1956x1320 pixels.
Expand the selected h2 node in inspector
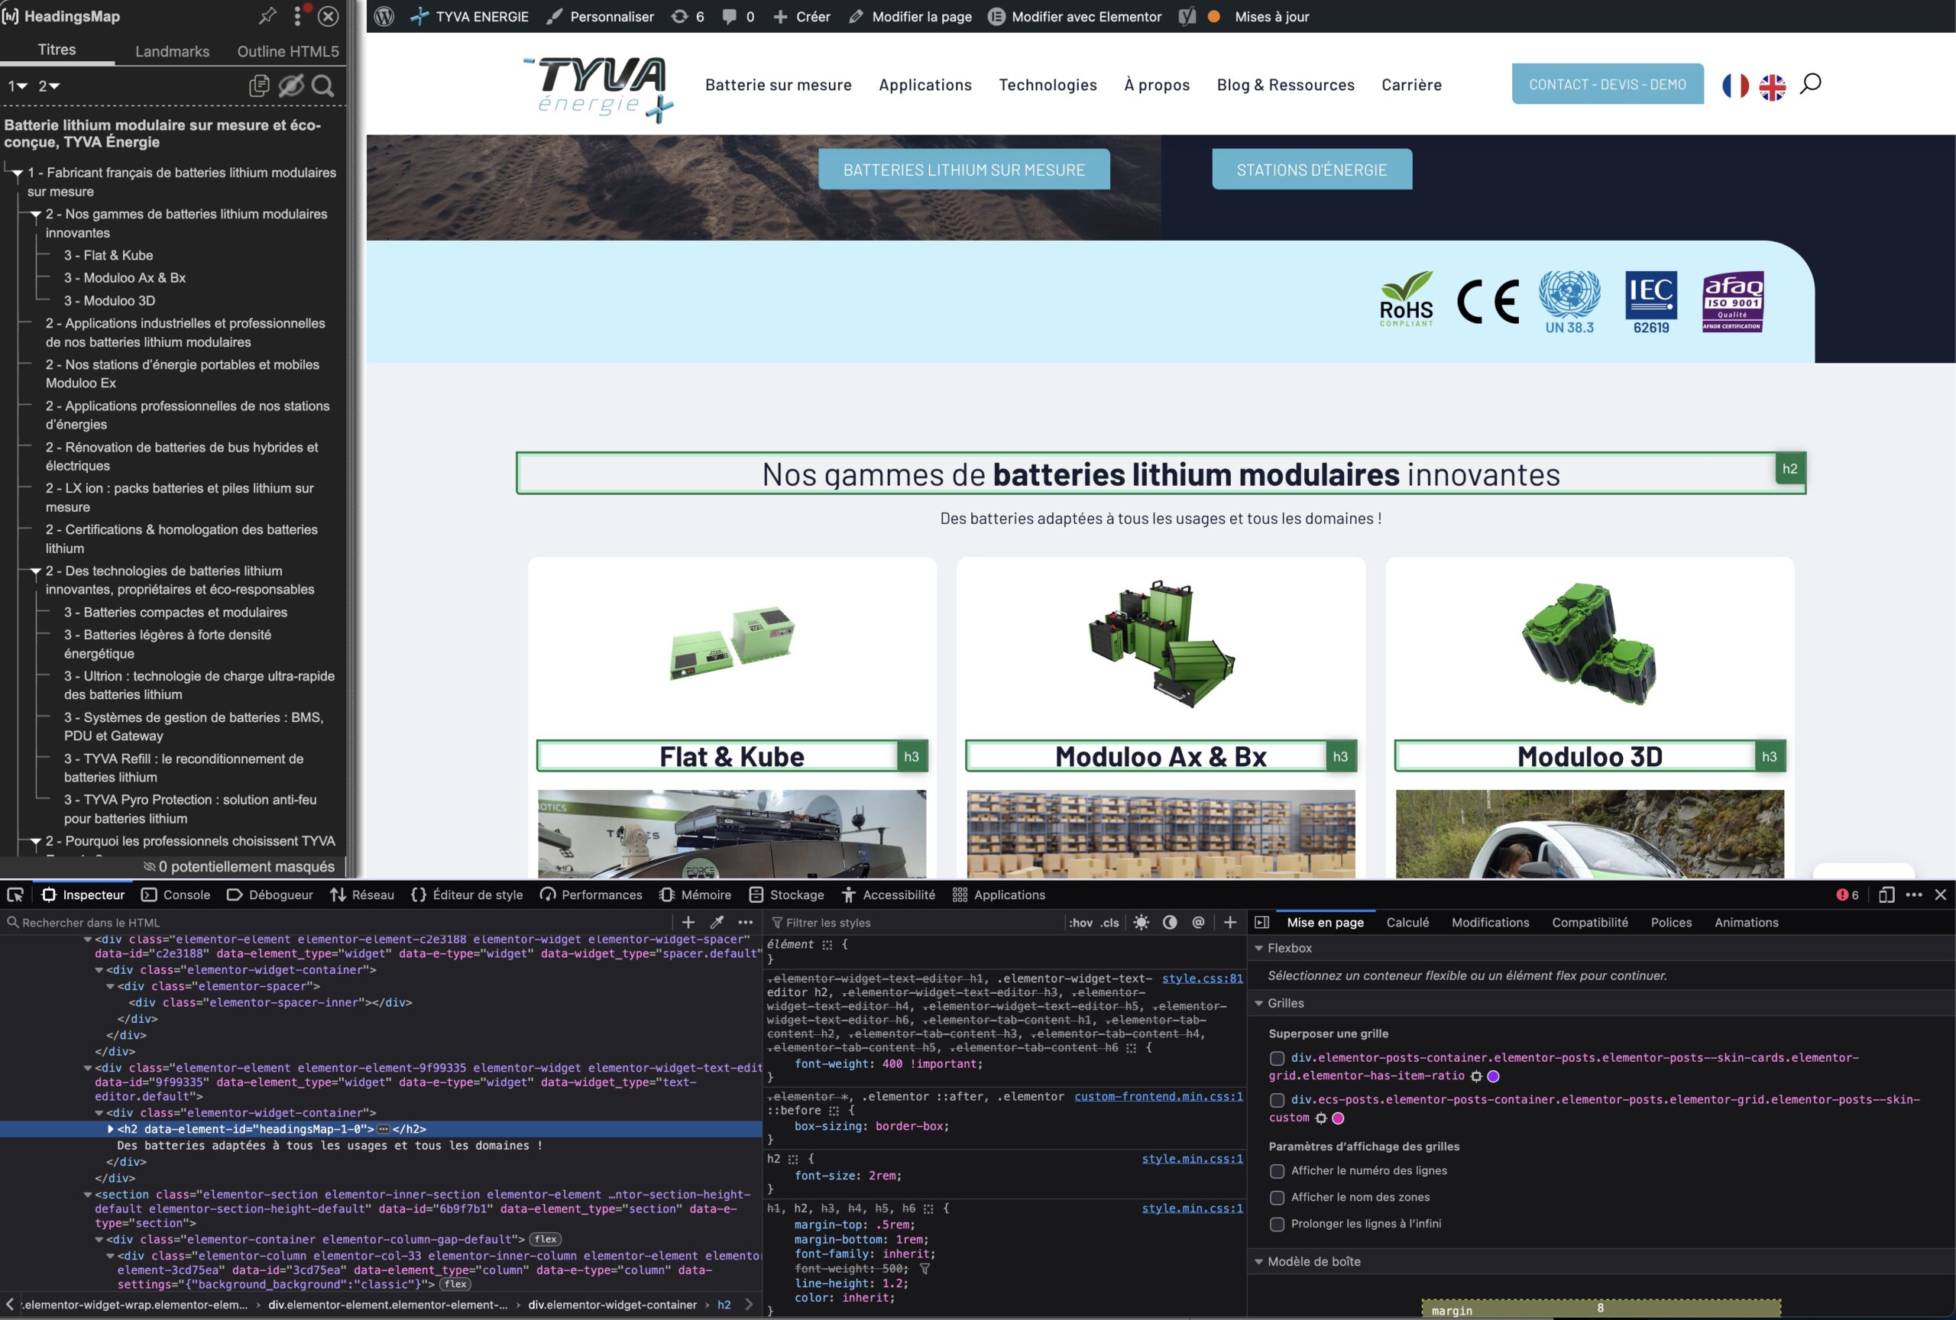tap(110, 1129)
